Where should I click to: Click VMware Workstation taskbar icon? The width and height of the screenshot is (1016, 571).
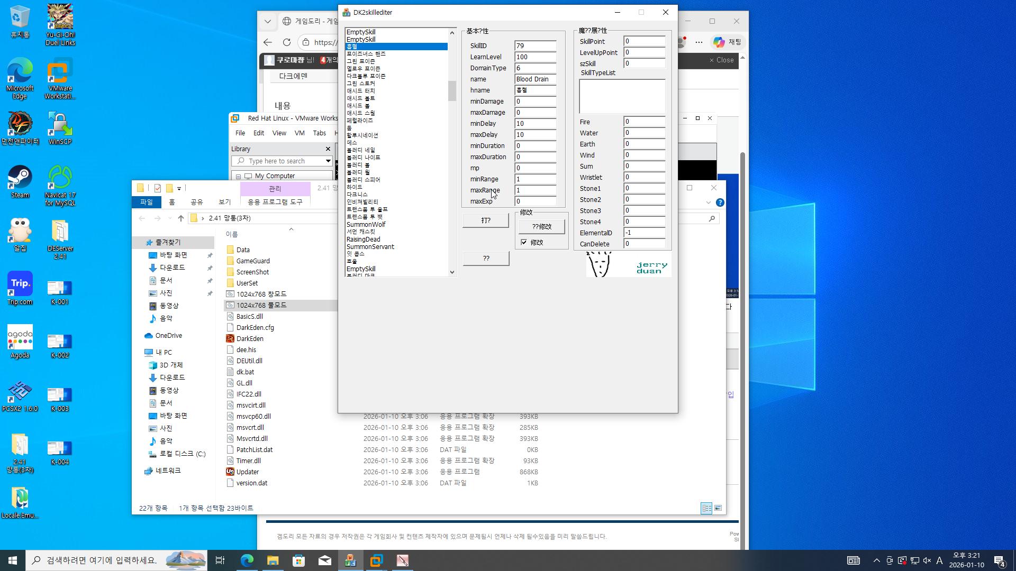click(x=376, y=560)
